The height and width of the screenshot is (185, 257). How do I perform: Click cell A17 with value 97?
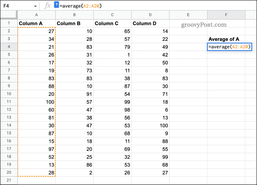pos(36,149)
